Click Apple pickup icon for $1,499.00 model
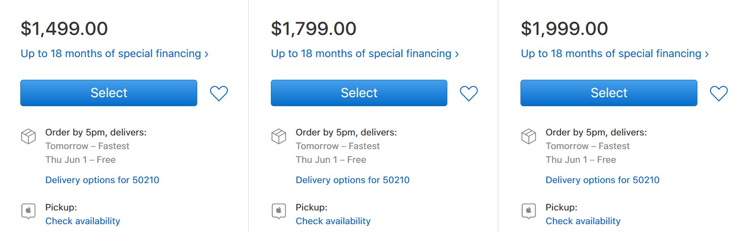 pyautogui.click(x=28, y=211)
